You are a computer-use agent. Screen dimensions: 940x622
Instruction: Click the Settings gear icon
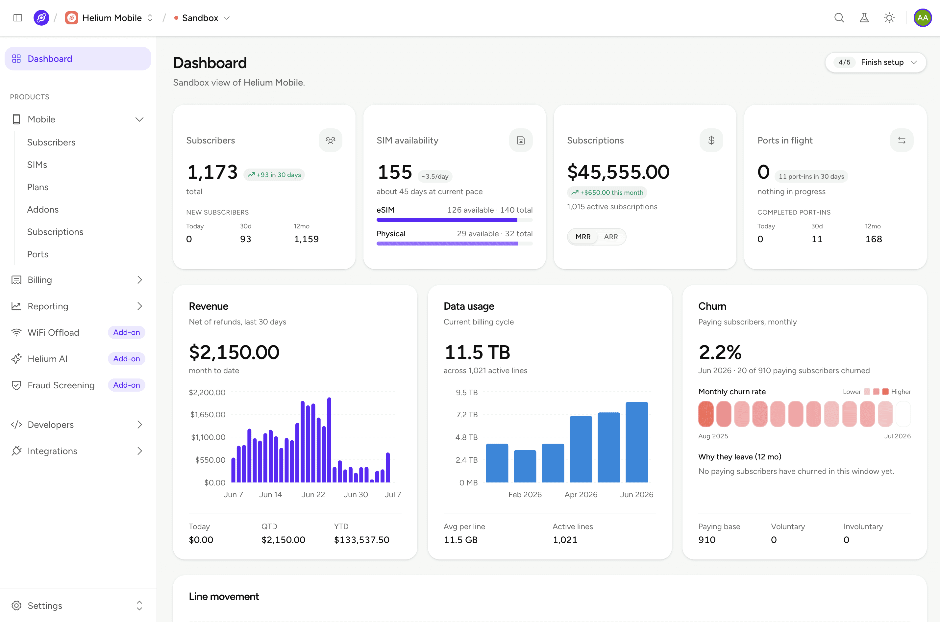point(16,606)
